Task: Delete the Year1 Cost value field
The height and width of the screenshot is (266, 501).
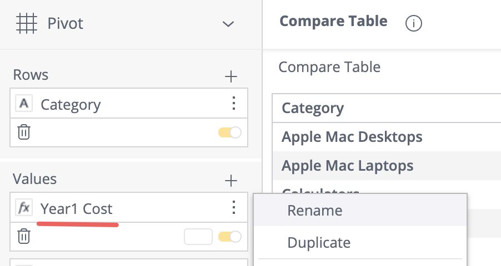Action: (x=24, y=236)
